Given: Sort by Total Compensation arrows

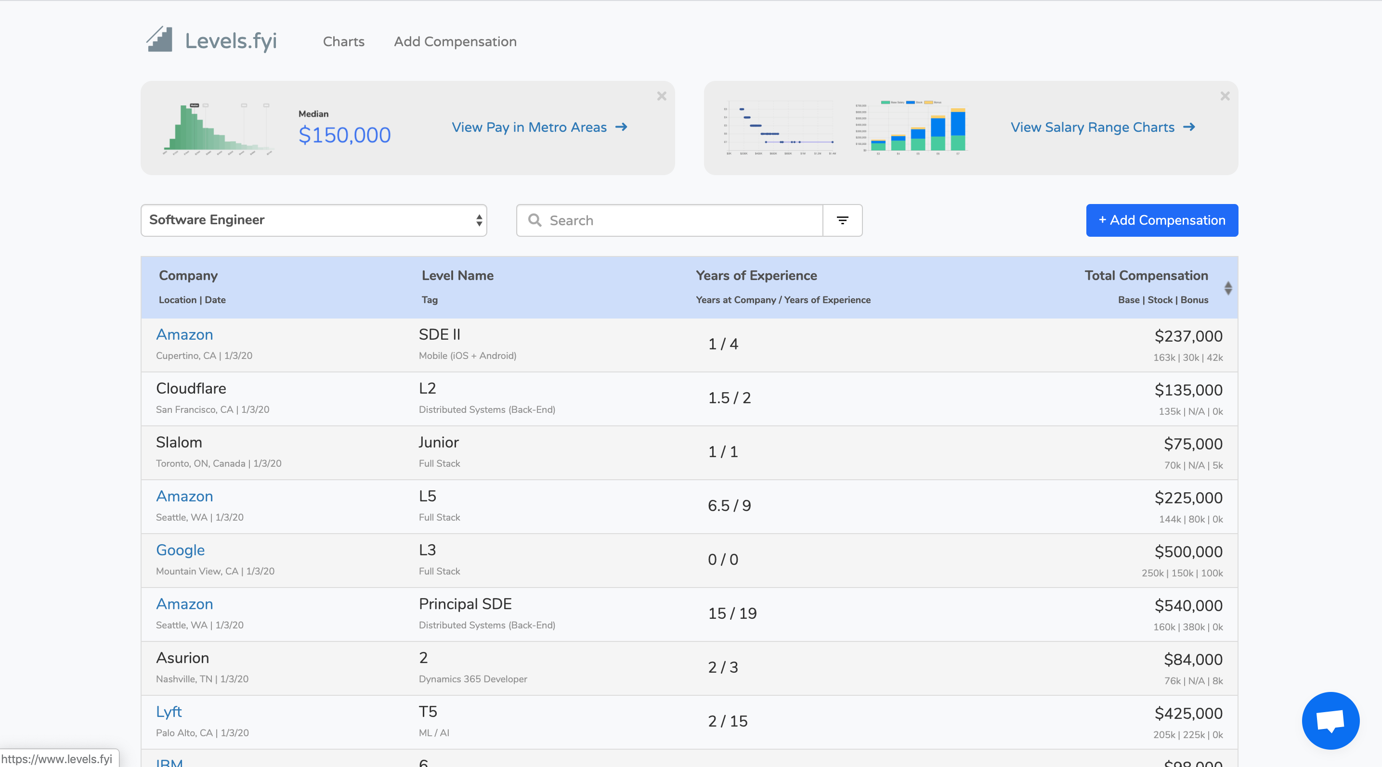Looking at the screenshot, I should click(x=1228, y=288).
